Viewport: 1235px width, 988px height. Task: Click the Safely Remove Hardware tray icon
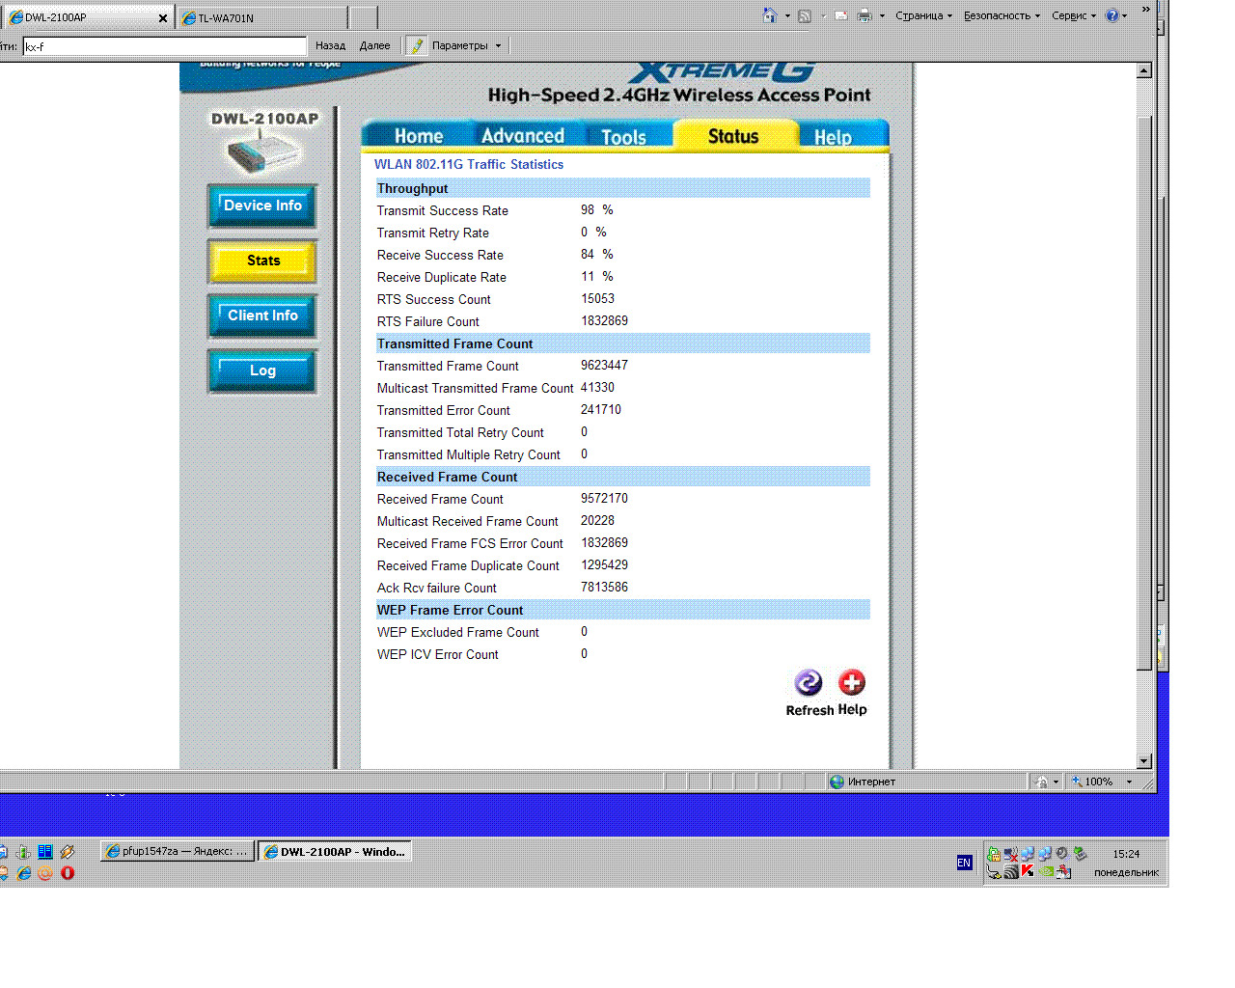point(1080,854)
